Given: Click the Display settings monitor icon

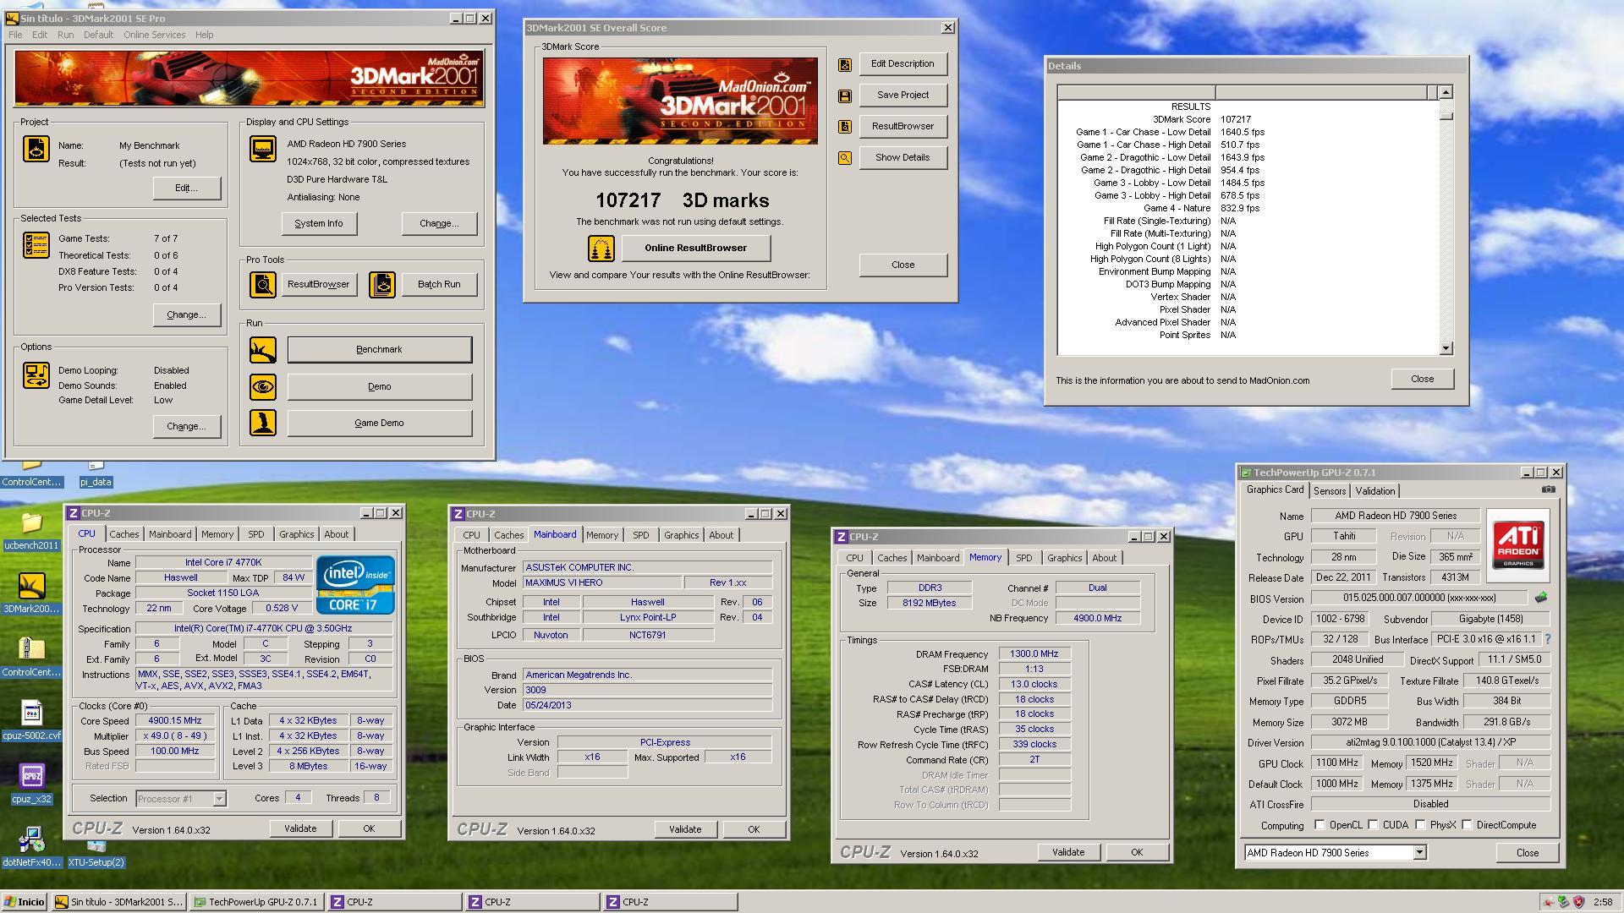Looking at the screenshot, I should 263,150.
